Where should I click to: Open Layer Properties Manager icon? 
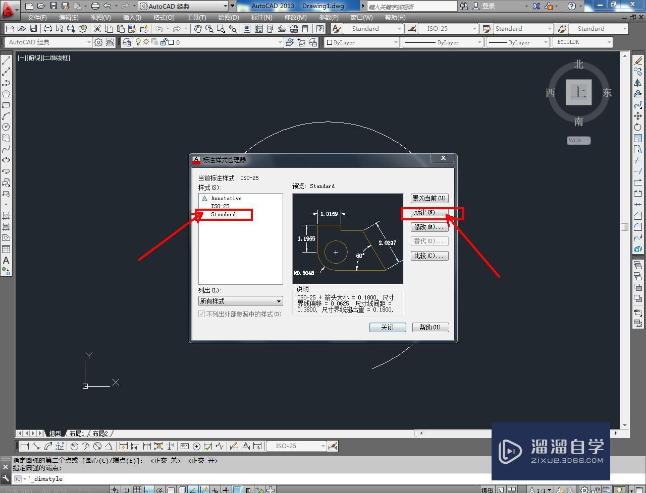point(127,42)
